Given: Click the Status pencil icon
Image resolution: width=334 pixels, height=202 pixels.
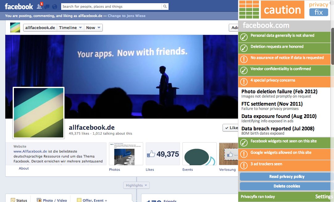Looking at the screenshot, I should coord(13,200).
